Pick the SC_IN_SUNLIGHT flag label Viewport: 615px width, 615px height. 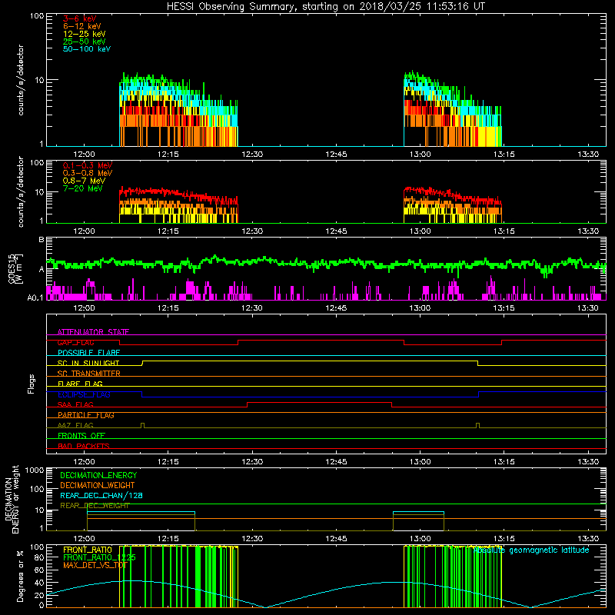(88, 363)
